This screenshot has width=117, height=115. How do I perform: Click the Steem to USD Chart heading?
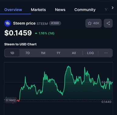(x=20, y=44)
